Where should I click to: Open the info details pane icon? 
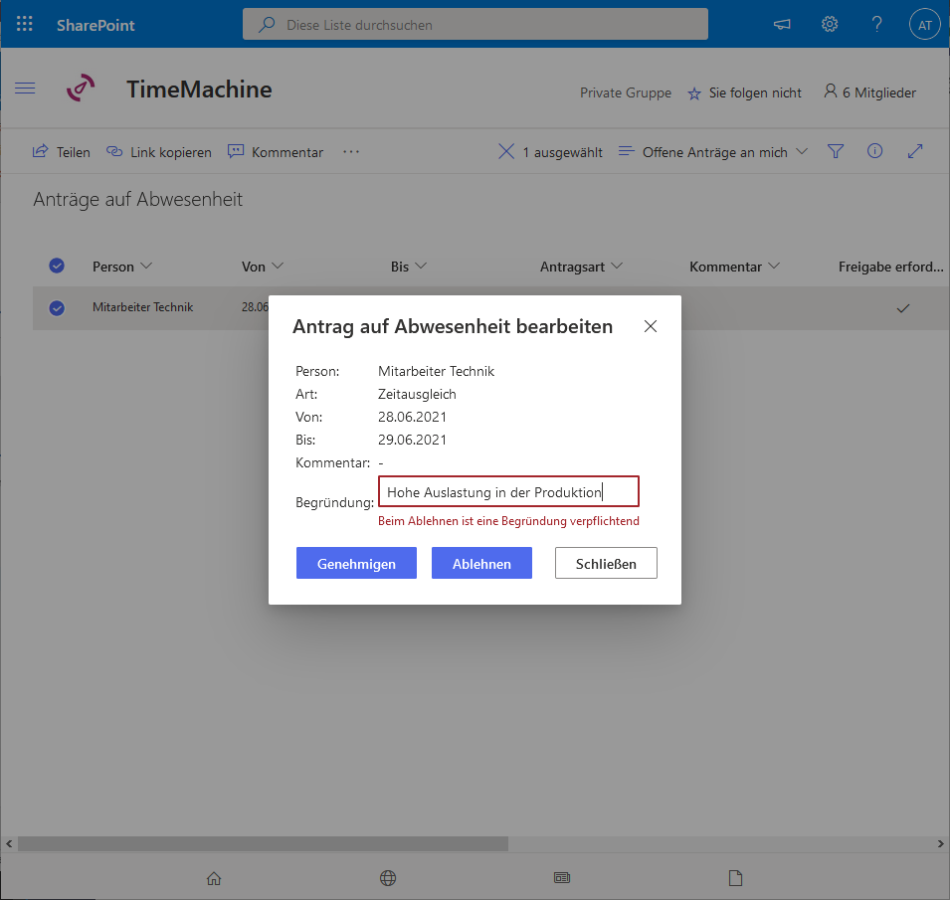[x=875, y=151]
